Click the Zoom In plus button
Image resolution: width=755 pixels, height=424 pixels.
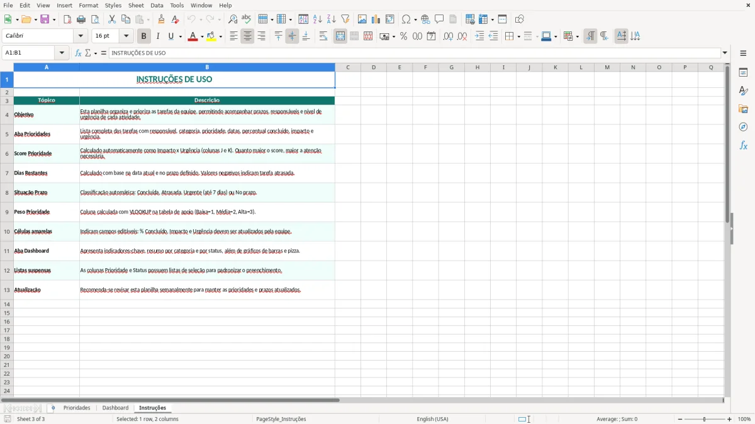point(730,419)
